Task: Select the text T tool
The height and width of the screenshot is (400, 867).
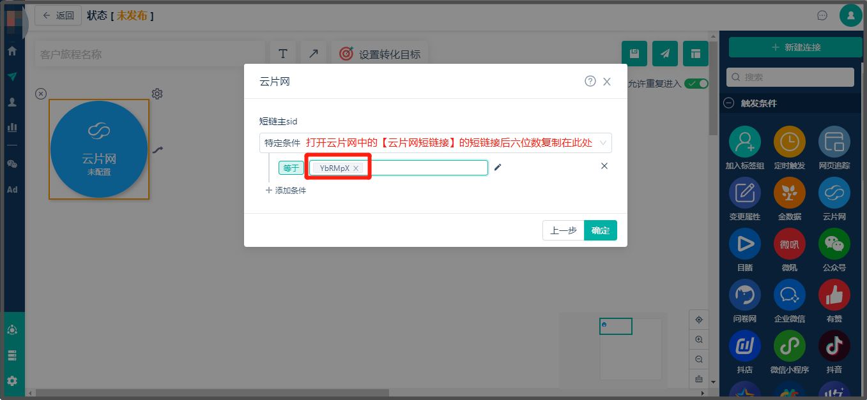Action: coord(283,54)
